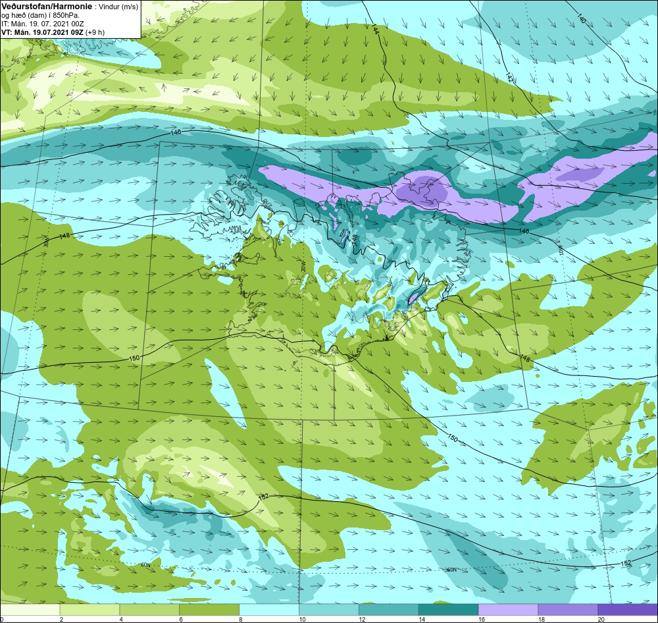Viewport: 658px width, 623px height.
Task: Pick the teal 12–14 m/s legend swatch
Action: [389, 609]
